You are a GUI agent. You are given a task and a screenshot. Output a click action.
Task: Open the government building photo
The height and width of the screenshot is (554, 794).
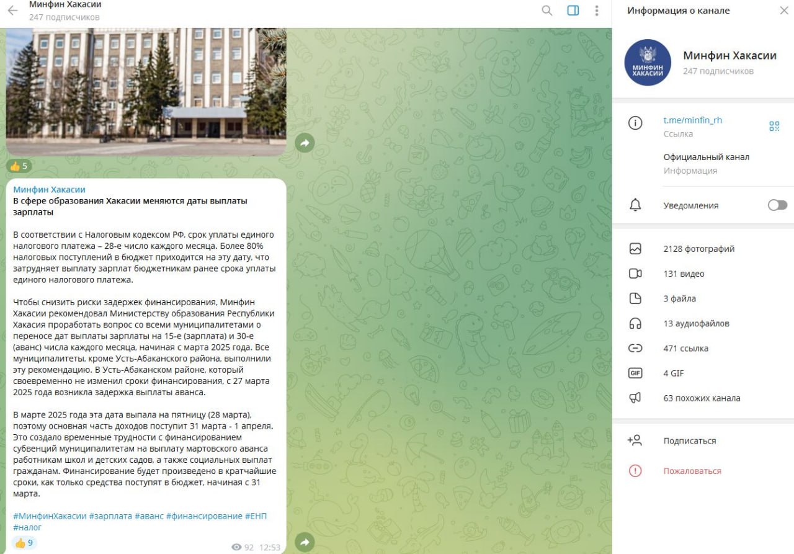[146, 92]
